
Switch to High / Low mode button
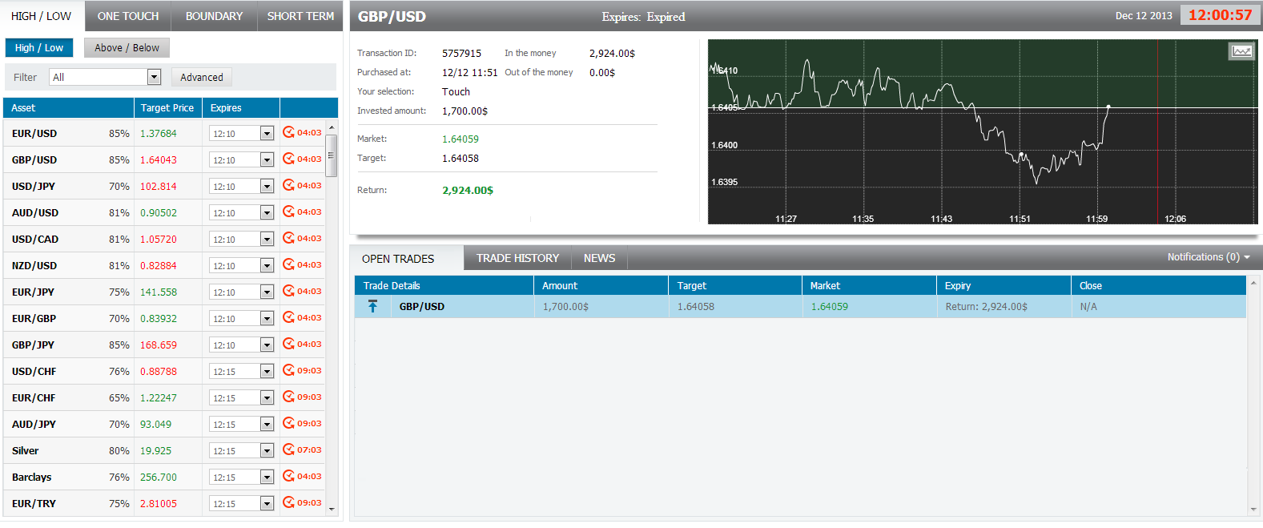click(38, 48)
